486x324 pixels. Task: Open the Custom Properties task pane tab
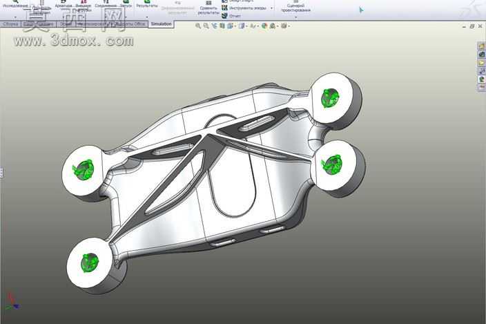coord(482,88)
